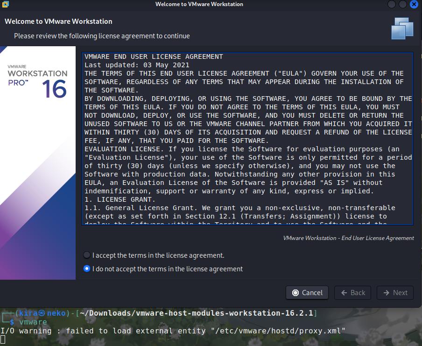Click the Next button
This screenshot has height=346, width=422.
click(x=395, y=293)
